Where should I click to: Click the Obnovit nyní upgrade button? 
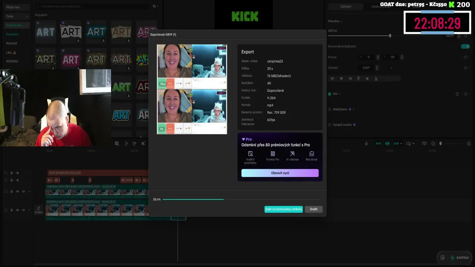280,173
